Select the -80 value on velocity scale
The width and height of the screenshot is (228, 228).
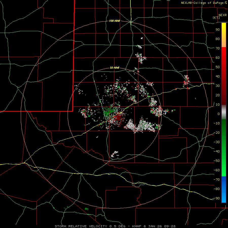217,189
